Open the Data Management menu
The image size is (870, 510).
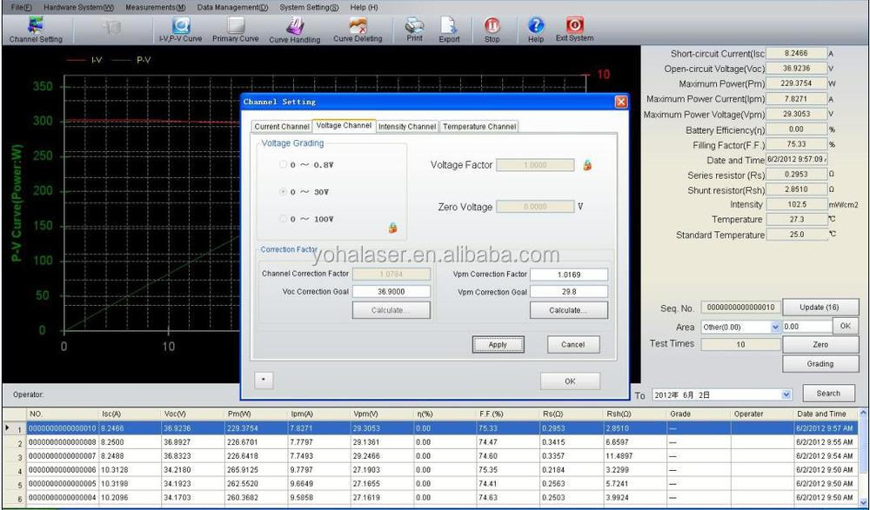pyautogui.click(x=232, y=7)
